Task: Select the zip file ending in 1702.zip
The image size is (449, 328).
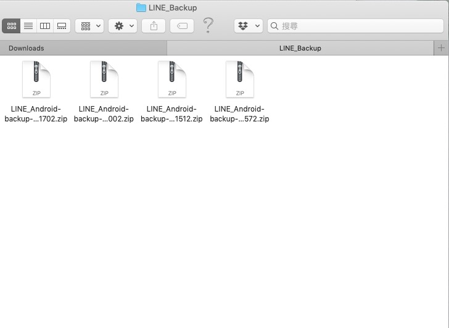Action: tap(36, 80)
